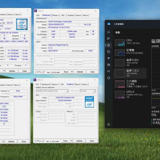Click Intel UHD Graphics 630 name field
160x160 pixels.
pos(65,98)
